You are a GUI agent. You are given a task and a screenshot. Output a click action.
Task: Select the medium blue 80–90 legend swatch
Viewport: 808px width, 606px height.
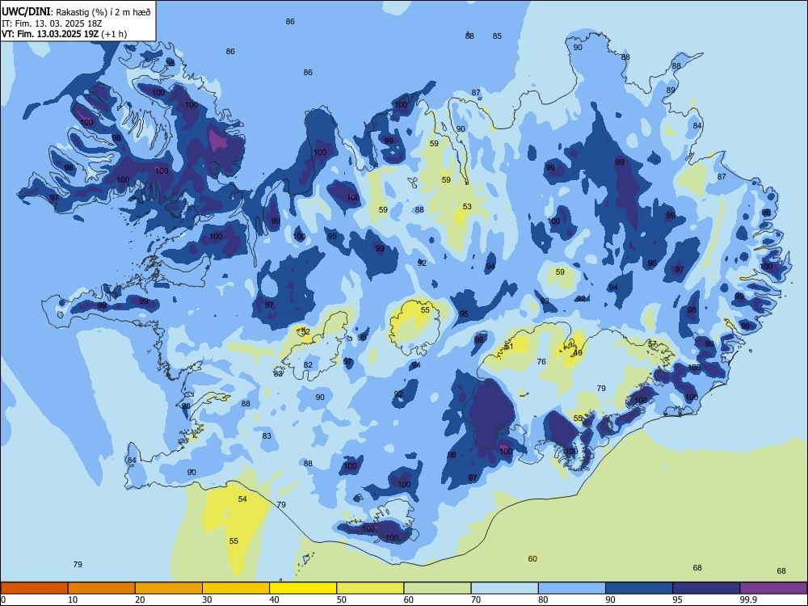pos(572,588)
